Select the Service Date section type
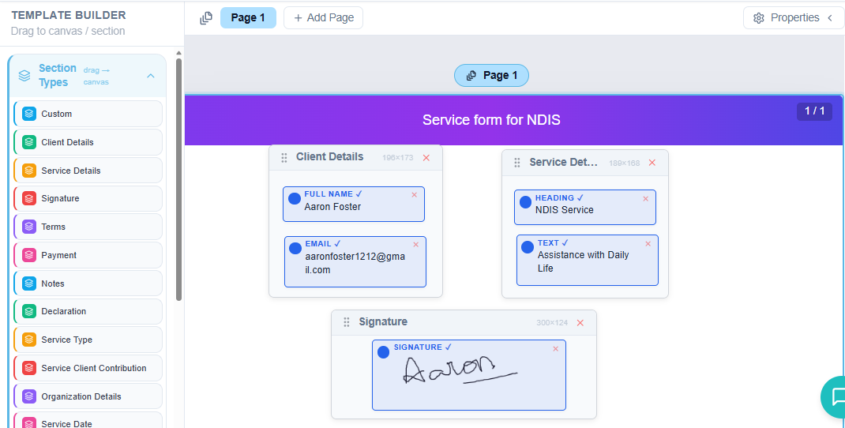This screenshot has width=845, height=428. pos(88,420)
